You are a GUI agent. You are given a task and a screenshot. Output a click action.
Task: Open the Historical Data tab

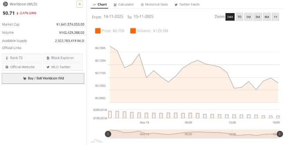pyautogui.click(x=154, y=4)
